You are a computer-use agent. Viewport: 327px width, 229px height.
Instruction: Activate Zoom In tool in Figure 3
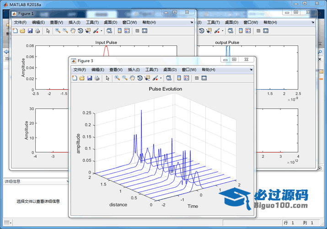click(x=117, y=78)
